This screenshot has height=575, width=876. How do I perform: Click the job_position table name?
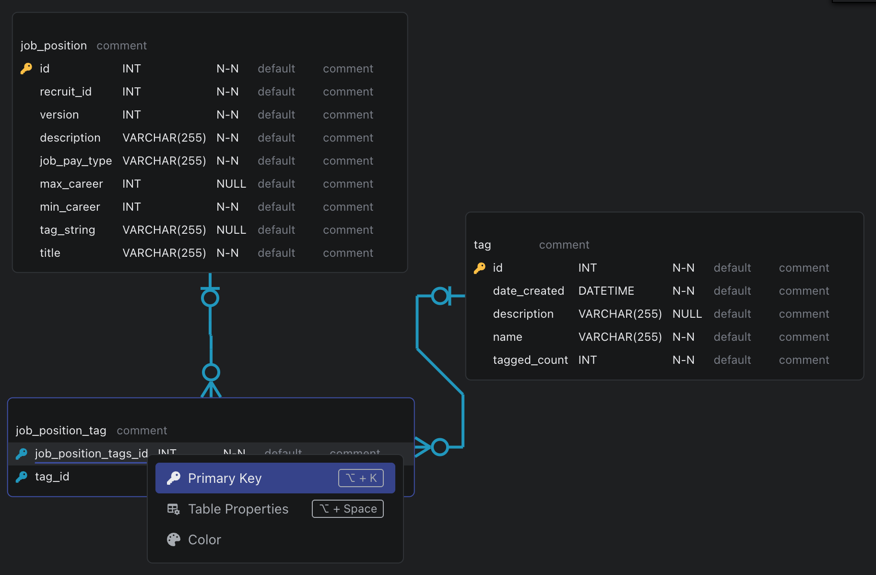pos(54,46)
